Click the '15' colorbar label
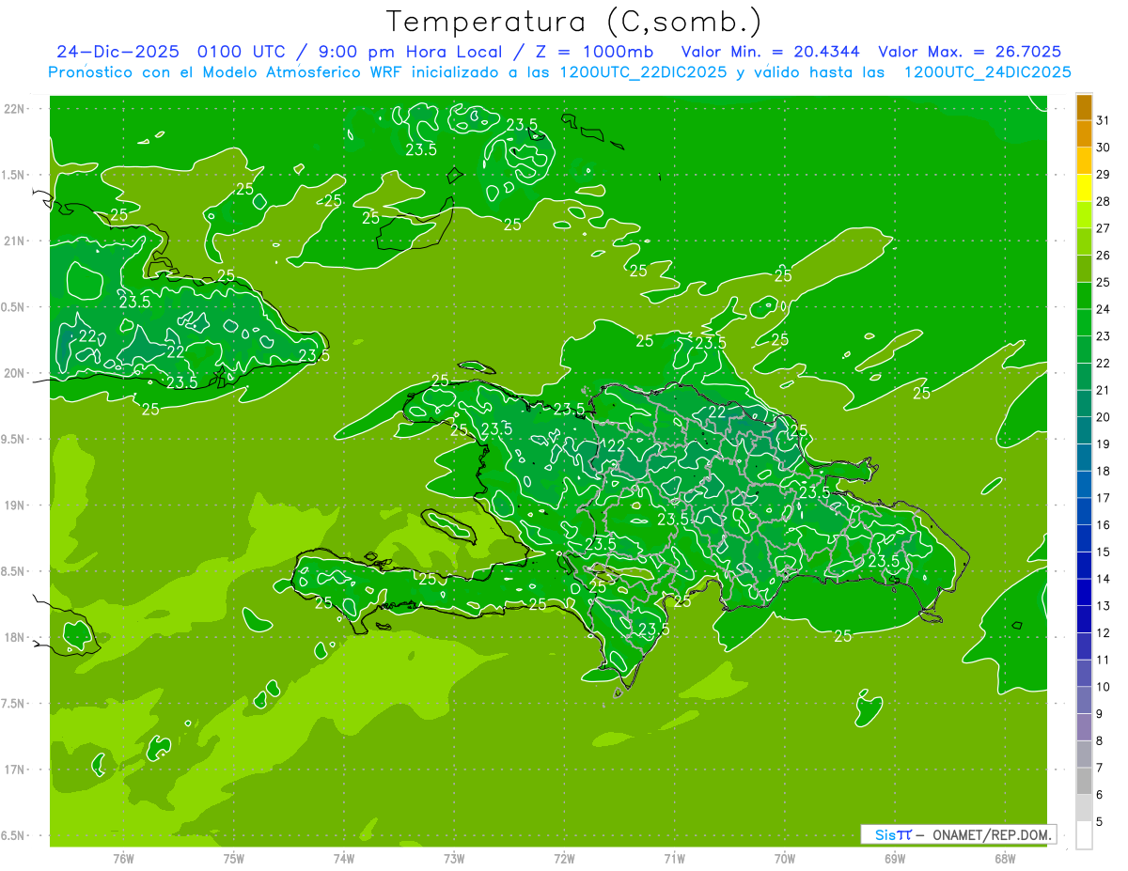The width and height of the screenshot is (1128, 871). (1103, 552)
